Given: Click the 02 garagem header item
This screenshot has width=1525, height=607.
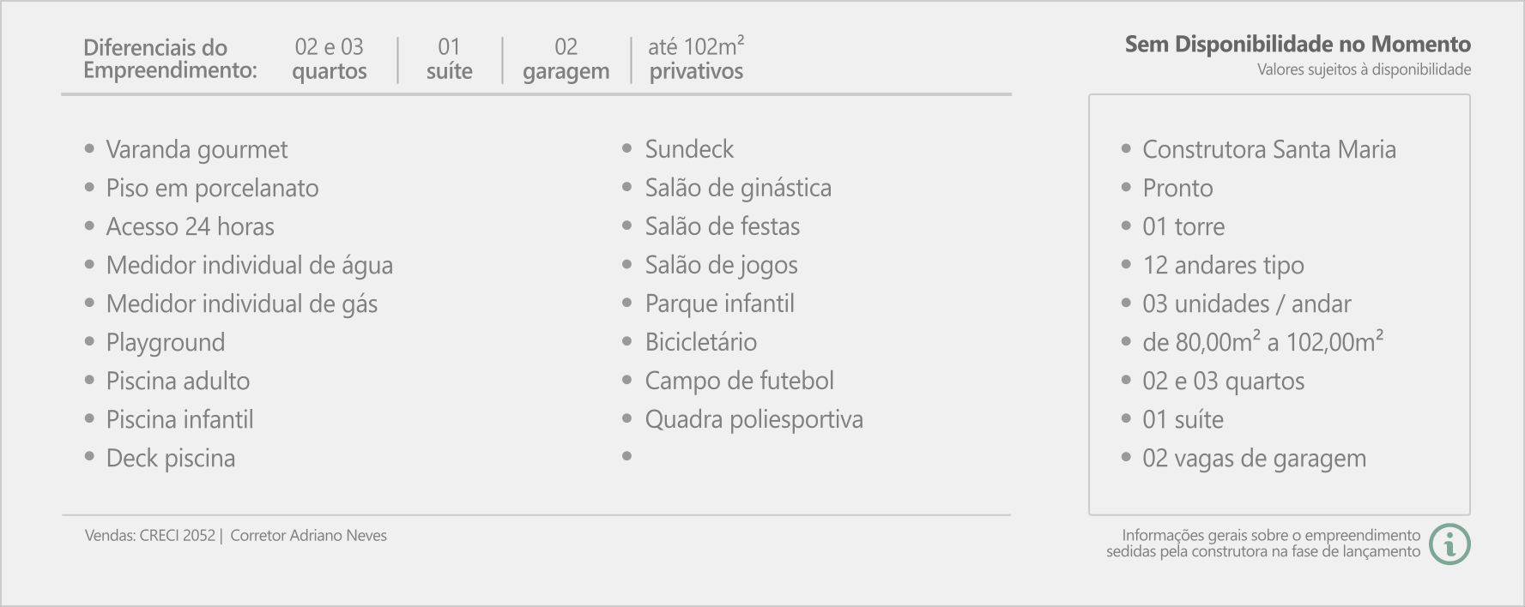Looking at the screenshot, I should pyautogui.click(x=566, y=58).
